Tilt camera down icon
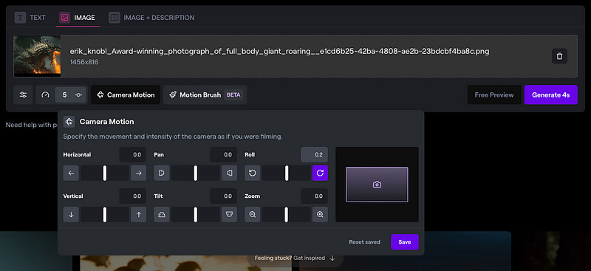Viewport: 591px width, 271px height. (229, 214)
